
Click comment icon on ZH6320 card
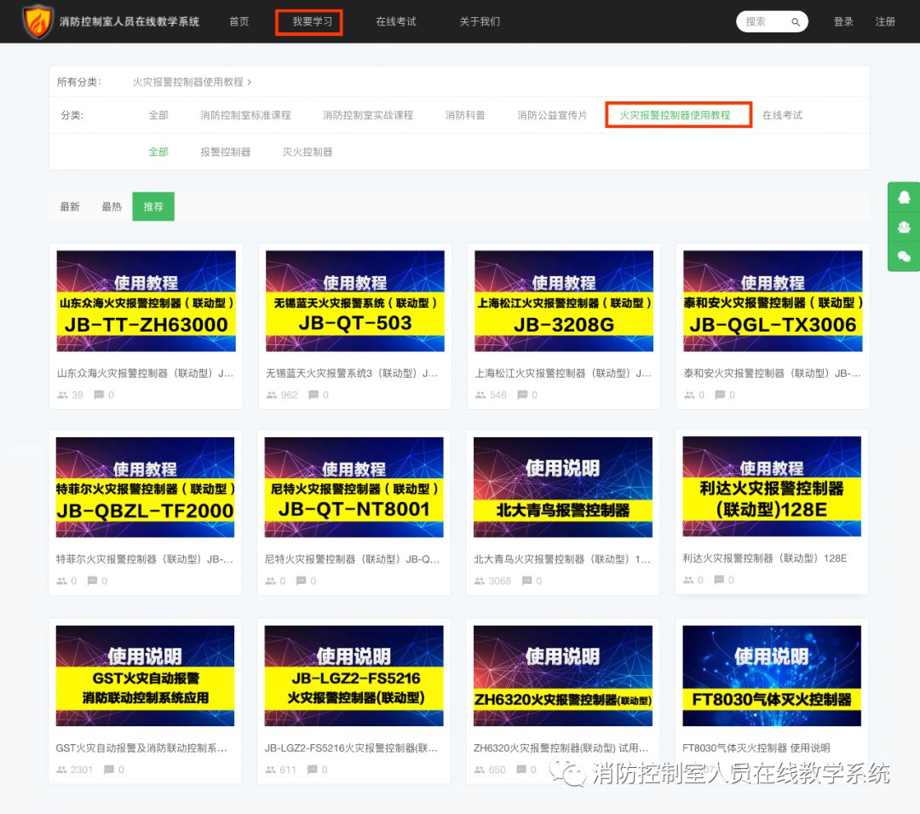point(521,770)
